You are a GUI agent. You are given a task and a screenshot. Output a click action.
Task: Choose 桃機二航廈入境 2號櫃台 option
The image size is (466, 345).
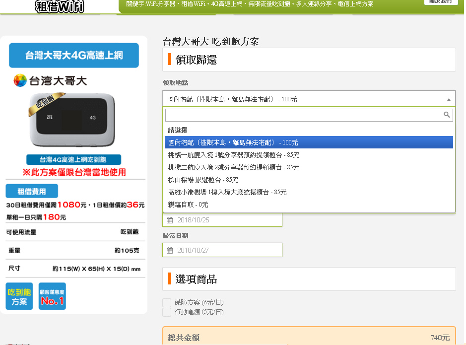click(x=309, y=167)
